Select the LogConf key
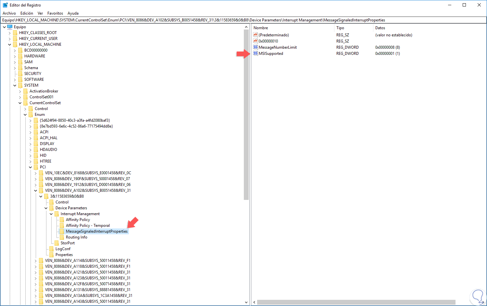This screenshot has height=306, width=487. coord(63,249)
